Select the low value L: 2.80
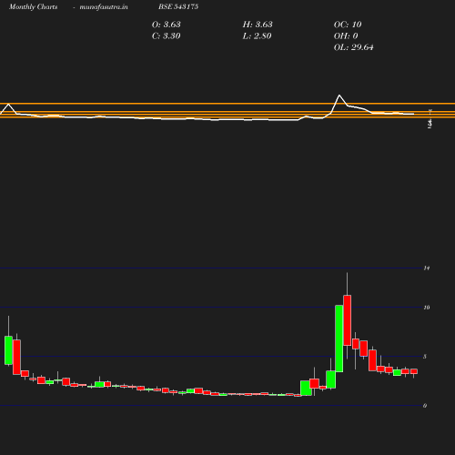The image size is (455, 455). (x=257, y=35)
